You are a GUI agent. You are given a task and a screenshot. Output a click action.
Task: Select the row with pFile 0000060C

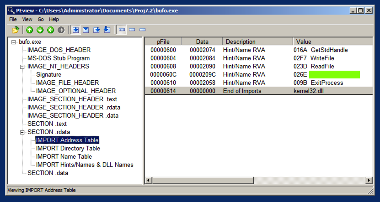258,75
